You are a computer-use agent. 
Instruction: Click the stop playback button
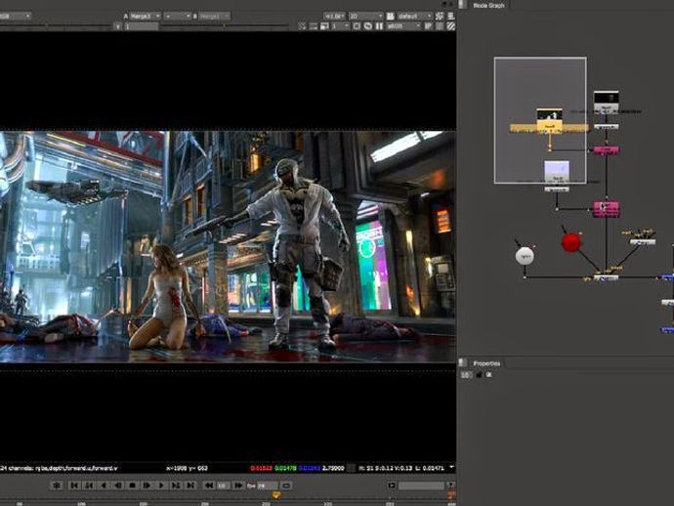click(x=133, y=485)
